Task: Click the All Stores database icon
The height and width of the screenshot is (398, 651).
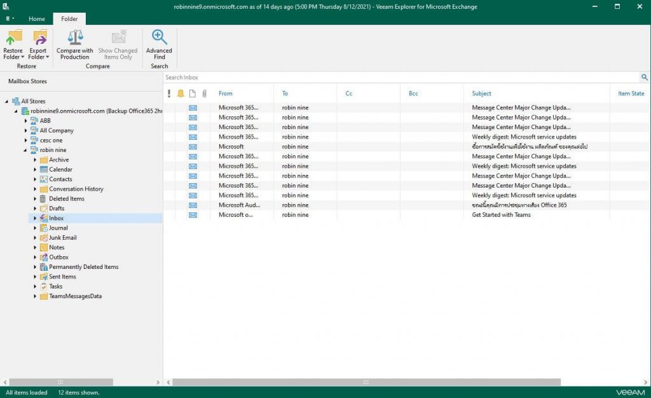Action: click(x=16, y=101)
